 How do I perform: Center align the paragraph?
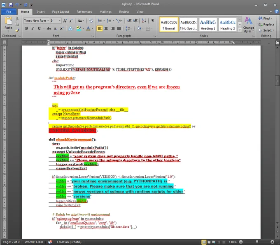click(x=106, y=28)
